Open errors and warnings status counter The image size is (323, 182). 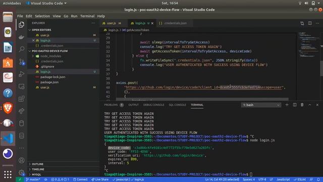pyautogui.click(x=60, y=179)
